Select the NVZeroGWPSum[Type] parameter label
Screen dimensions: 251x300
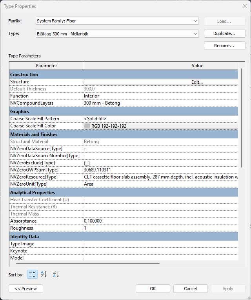pos(35,170)
